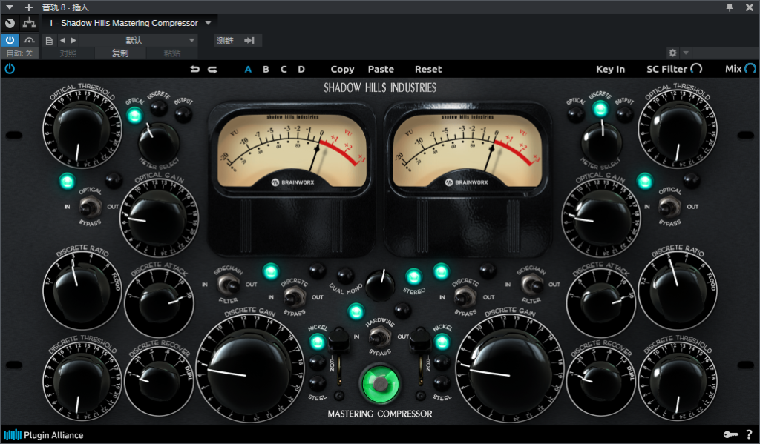Click the left Output meter select LED
This screenshot has height=444, width=760.
point(183,114)
